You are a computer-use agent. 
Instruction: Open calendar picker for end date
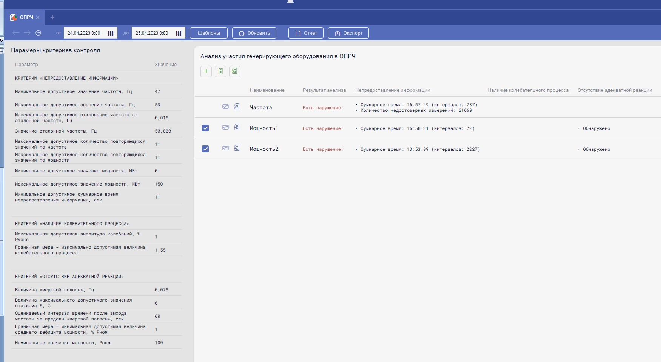tap(179, 33)
